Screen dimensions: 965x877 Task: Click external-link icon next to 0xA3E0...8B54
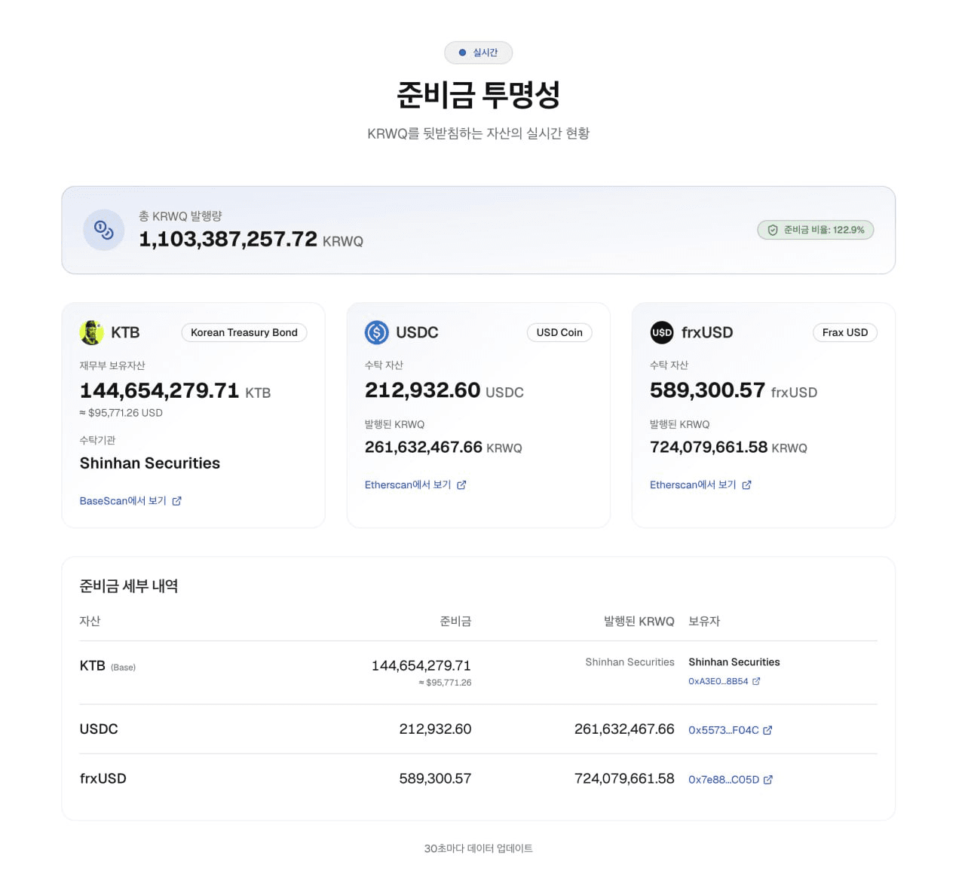[756, 681]
